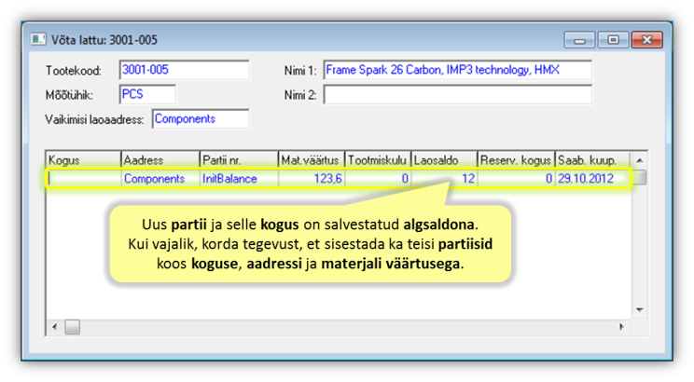Click the Nimi 1 field Frame Spark 26 Carbon

[x=458, y=70]
